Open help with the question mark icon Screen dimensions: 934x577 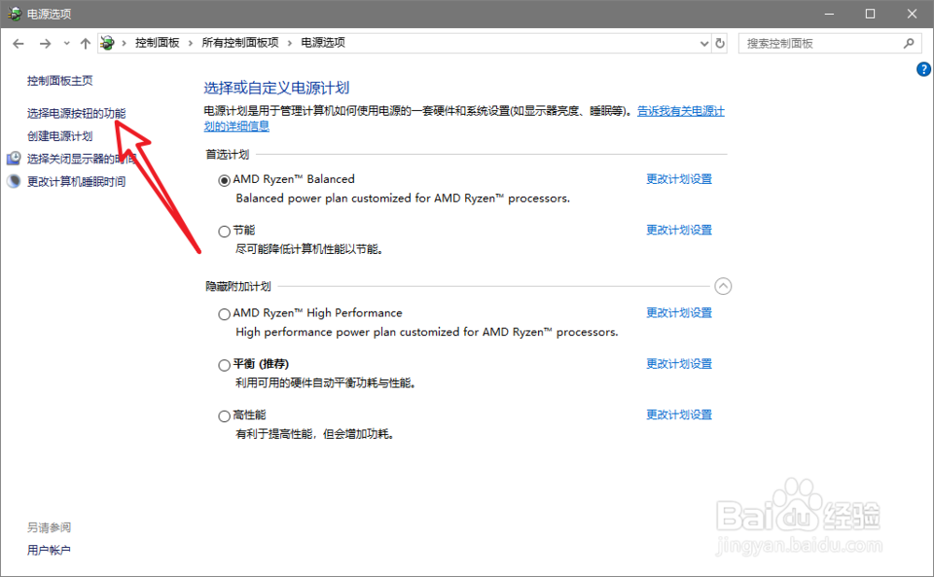point(924,69)
